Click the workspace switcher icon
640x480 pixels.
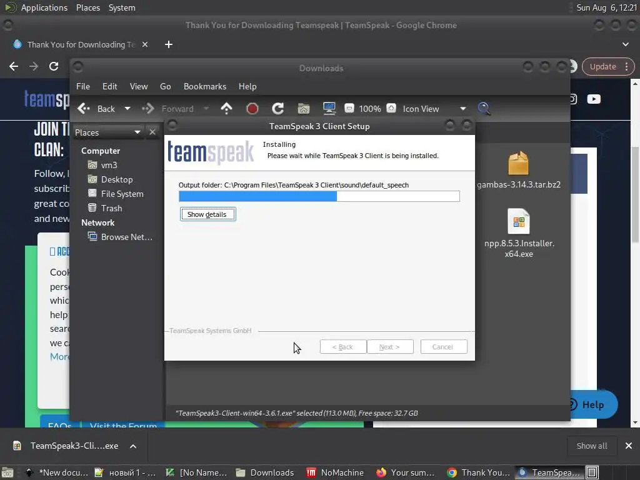coord(592,472)
